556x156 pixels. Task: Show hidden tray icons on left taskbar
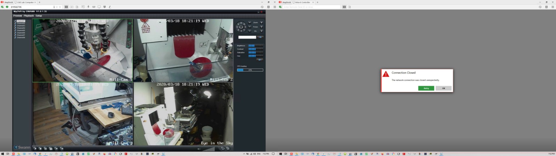[244, 154]
